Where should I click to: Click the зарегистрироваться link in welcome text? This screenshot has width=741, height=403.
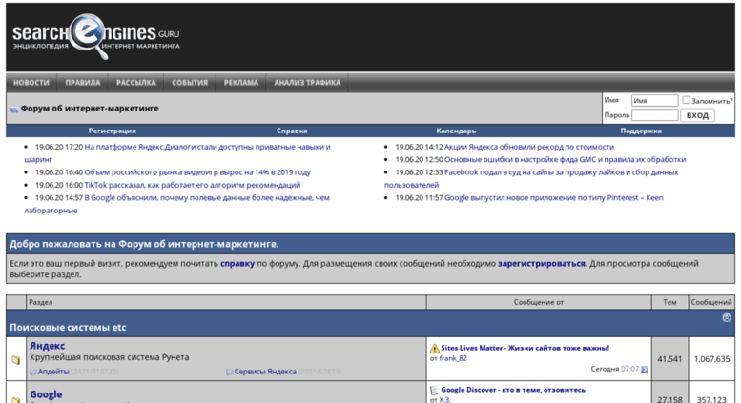(x=541, y=263)
